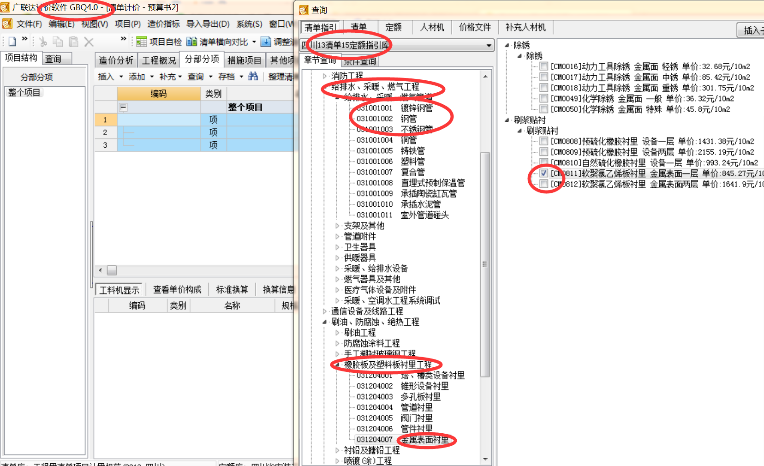Click the scroll-up arrow of tree panel
This screenshot has width=764, height=466.
tap(485, 76)
